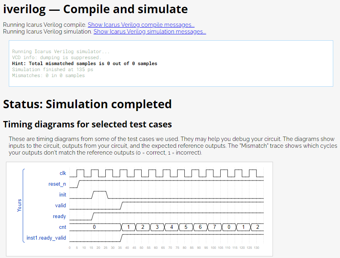Screen dimensions: 340x258
Task: Click time axis tick '35'
Action: click(120, 248)
